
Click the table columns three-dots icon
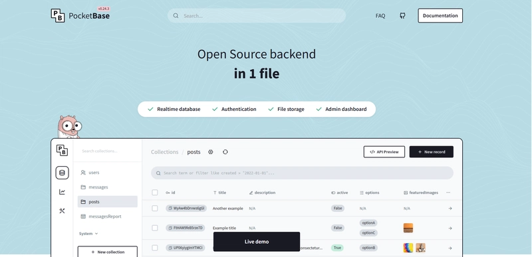tap(448, 193)
